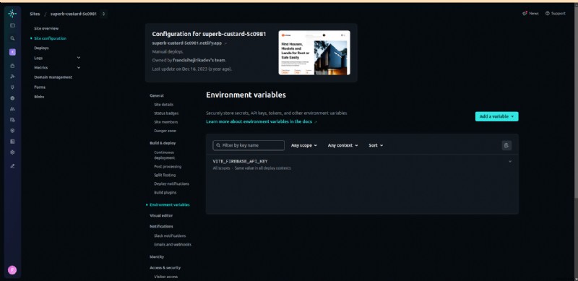Viewport: 578px width, 281px height.
Task: Open Site members settings
Action: pos(166,122)
